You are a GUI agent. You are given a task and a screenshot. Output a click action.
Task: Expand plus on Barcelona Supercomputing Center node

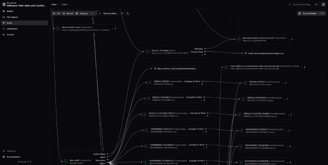[290, 39]
